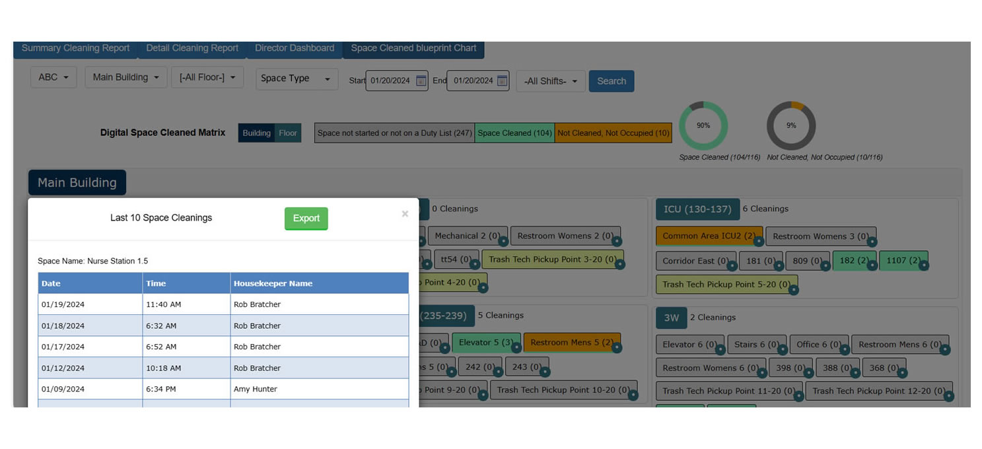Close the Last 10 Space Cleanings popup
Viewport: 982px width, 449px height.
[x=405, y=214]
